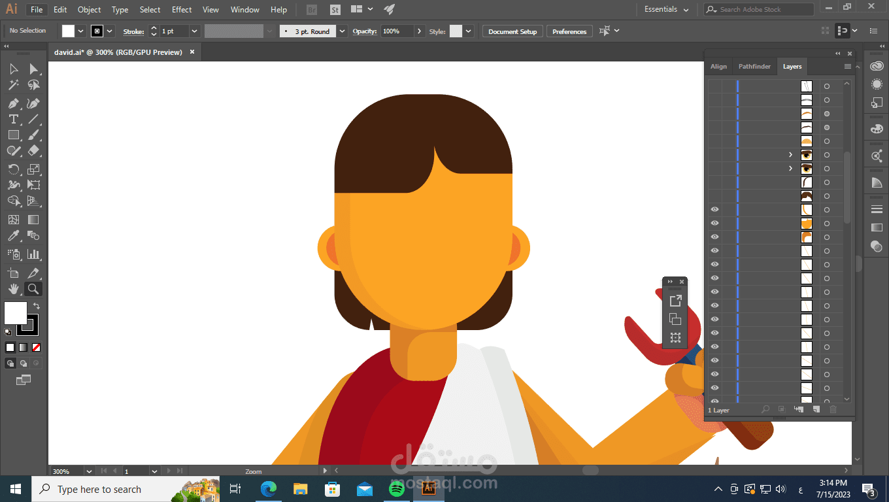Choose the Magic Wand tool

coord(13,85)
